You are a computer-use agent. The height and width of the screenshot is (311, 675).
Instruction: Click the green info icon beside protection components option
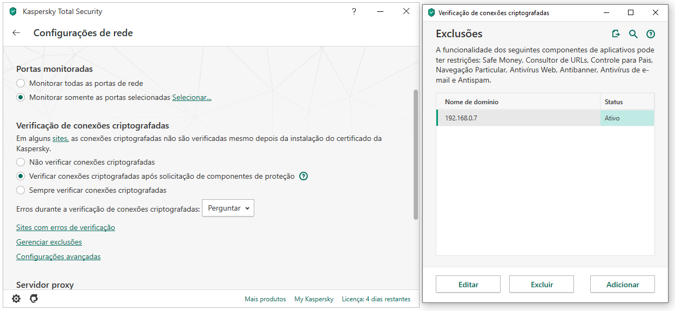point(303,176)
